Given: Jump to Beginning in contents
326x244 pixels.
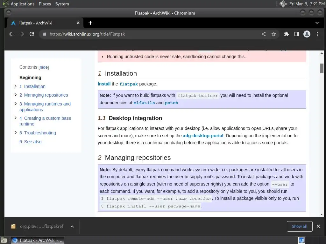Looking at the screenshot, I should tap(30, 78).
